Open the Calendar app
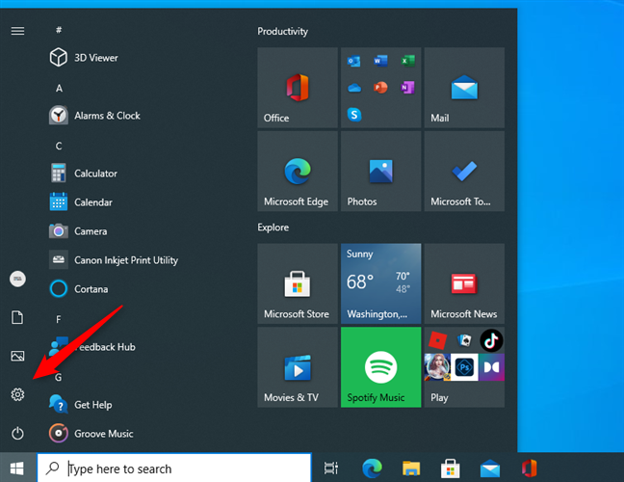Viewport: 624px width, 482px height. 81,202
